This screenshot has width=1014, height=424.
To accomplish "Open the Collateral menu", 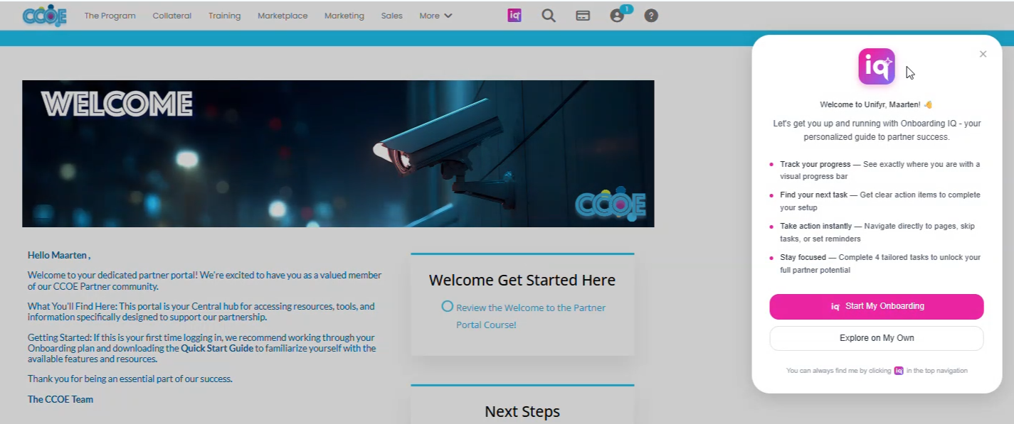I will pyautogui.click(x=171, y=16).
